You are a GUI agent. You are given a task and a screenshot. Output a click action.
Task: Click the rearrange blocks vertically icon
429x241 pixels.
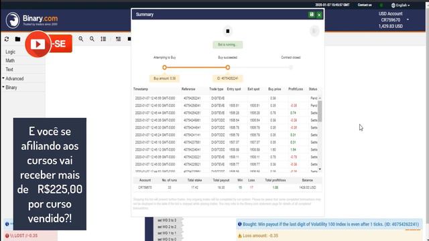[103, 39]
